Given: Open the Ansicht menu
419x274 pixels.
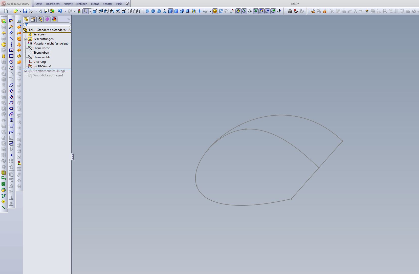Looking at the screenshot, I should pyautogui.click(x=68, y=4).
